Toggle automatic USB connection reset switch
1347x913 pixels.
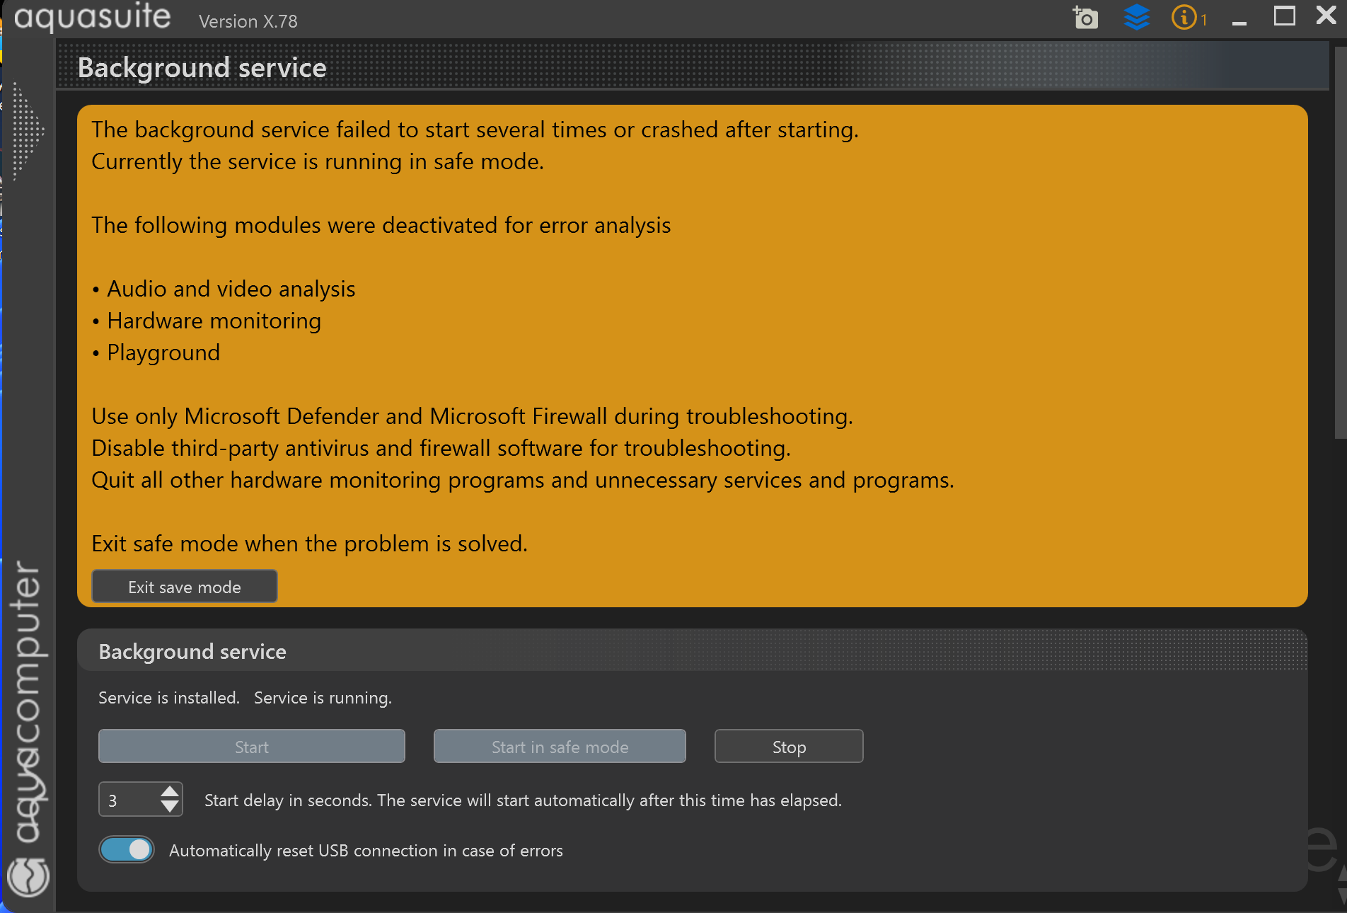point(127,850)
